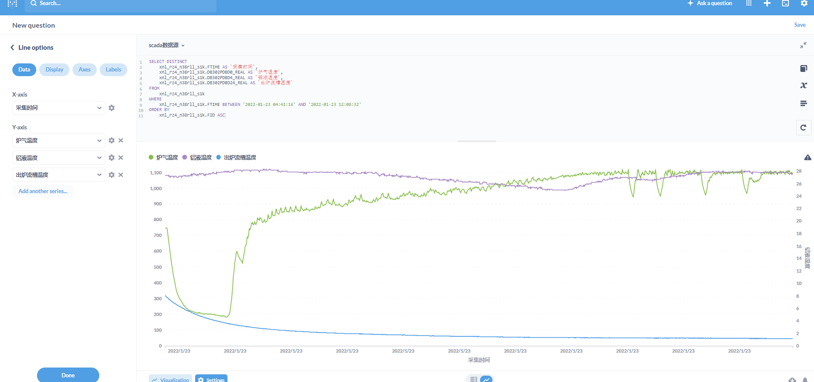The height and width of the screenshot is (382, 814).
Task: Toggle the 炉气温度 legend series
Action: click(x=163, y=157)
